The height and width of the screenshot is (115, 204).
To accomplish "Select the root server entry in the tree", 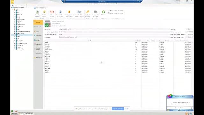I will pyautogui.click(x=19, y=8).
